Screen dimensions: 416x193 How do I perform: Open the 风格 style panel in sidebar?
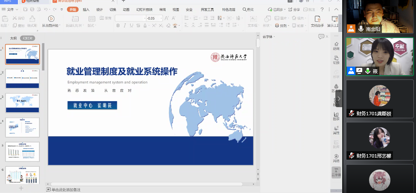click(336, 158)
